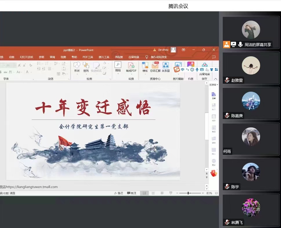Image resolution: width=281 pixels, height=228 pixels.
Task: Click the Sogou input method S icon
Action: click(x=177, y=70)
